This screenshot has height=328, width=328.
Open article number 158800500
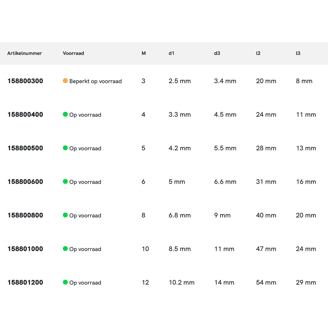pyautogui.click(x=25, y=148)
